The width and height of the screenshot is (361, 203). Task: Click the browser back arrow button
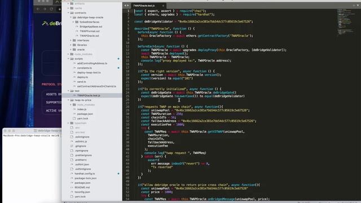click(x=38, y=9)
